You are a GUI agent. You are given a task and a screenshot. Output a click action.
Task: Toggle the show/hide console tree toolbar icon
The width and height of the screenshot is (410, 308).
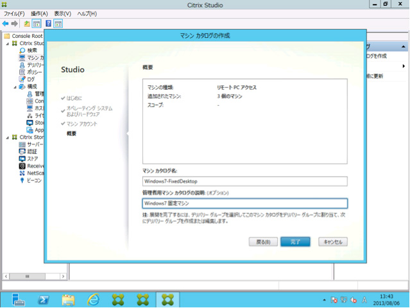pos(37,24)
